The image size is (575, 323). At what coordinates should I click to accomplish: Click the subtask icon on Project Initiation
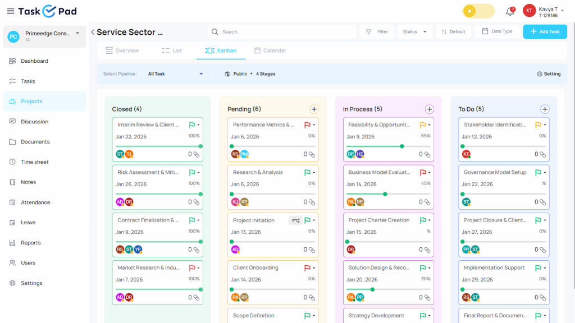pyautogui.click(x=295, y=220)
